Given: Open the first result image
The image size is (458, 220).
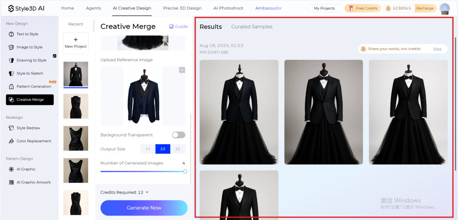Looking at the screenshot, I should click(239, 112).
